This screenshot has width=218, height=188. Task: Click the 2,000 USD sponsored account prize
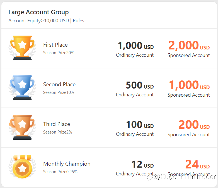pyautogui.click(x=189, y=45)
